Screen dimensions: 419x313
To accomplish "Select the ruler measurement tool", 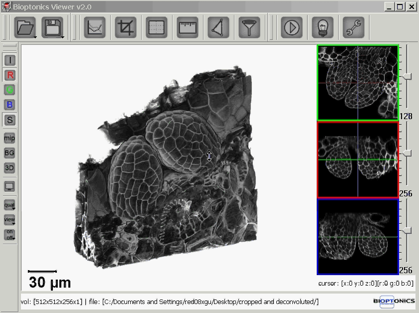I will tap(188, 27).
